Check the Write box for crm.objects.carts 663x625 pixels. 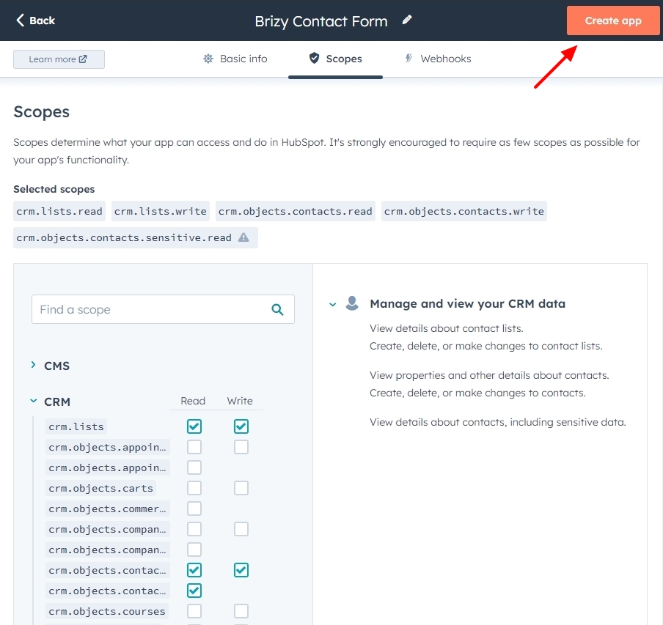[241, 488]
